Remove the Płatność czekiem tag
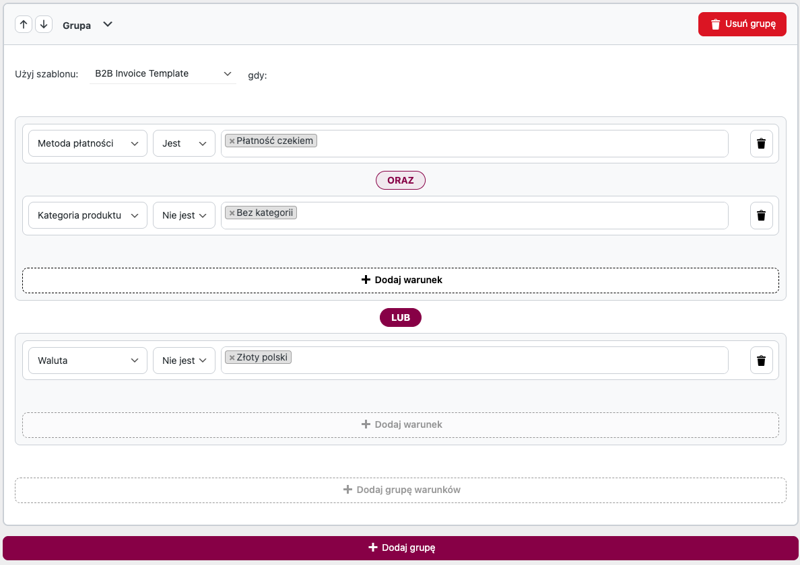The image size is (800, 565). tap(232, 141)
